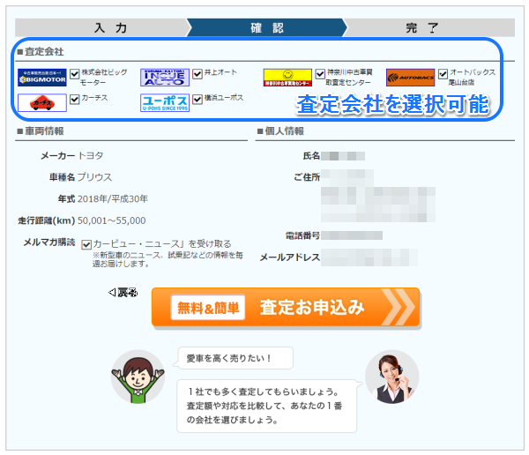Toggle オートバックス尾山台店 checkbox
529x455 pixels.
pyautogui.click(x=443, y=74)
